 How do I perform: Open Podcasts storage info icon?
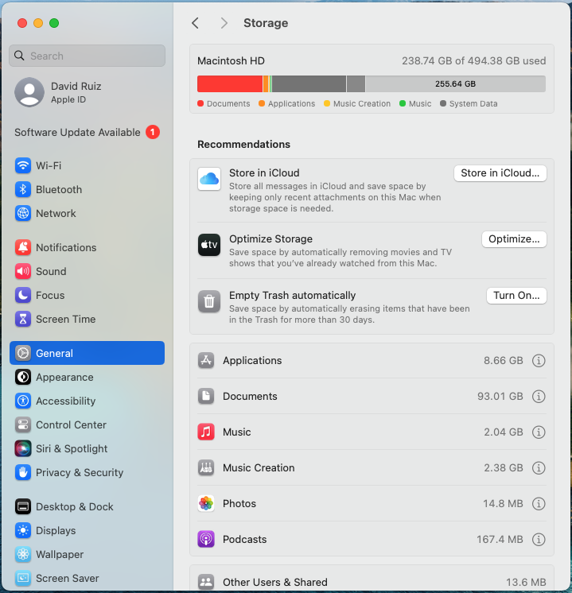coord(539,540)
